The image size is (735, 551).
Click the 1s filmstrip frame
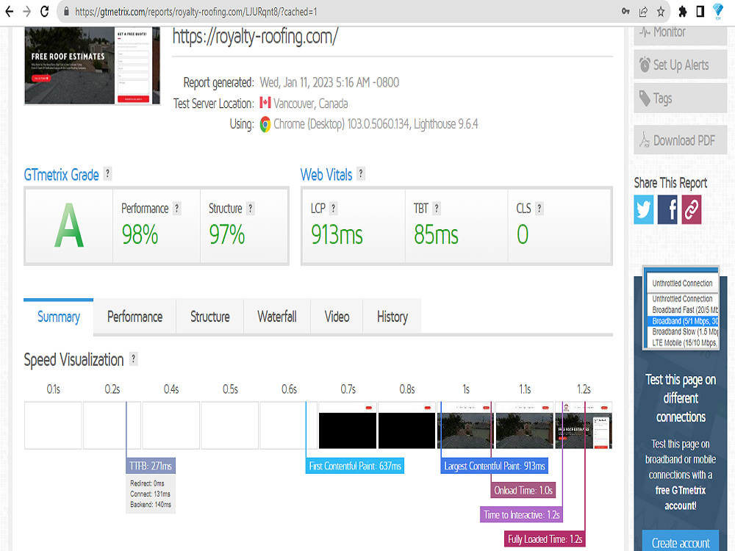click(x=465, y=425)
